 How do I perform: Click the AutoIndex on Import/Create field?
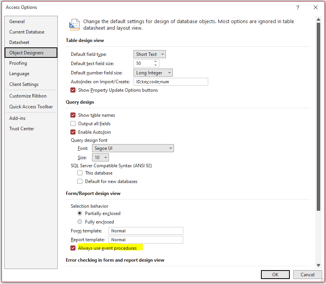171,82
